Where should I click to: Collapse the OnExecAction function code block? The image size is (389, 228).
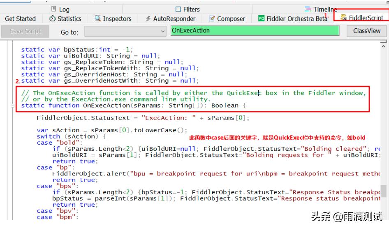pyautogui.click(x=12, y=106)
